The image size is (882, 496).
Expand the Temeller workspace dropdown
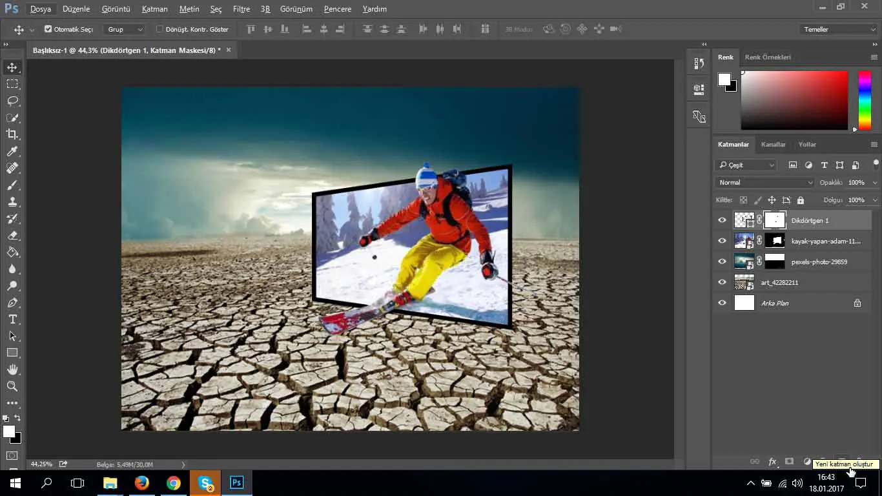838,29
